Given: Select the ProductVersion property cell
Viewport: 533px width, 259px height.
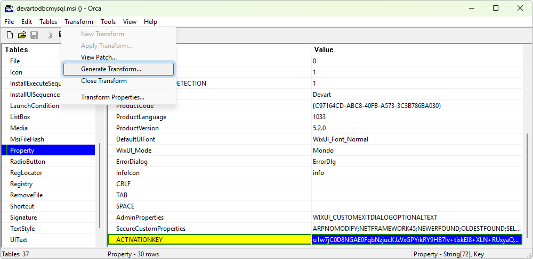Looking at the screenshot, I should click(209, 128).
